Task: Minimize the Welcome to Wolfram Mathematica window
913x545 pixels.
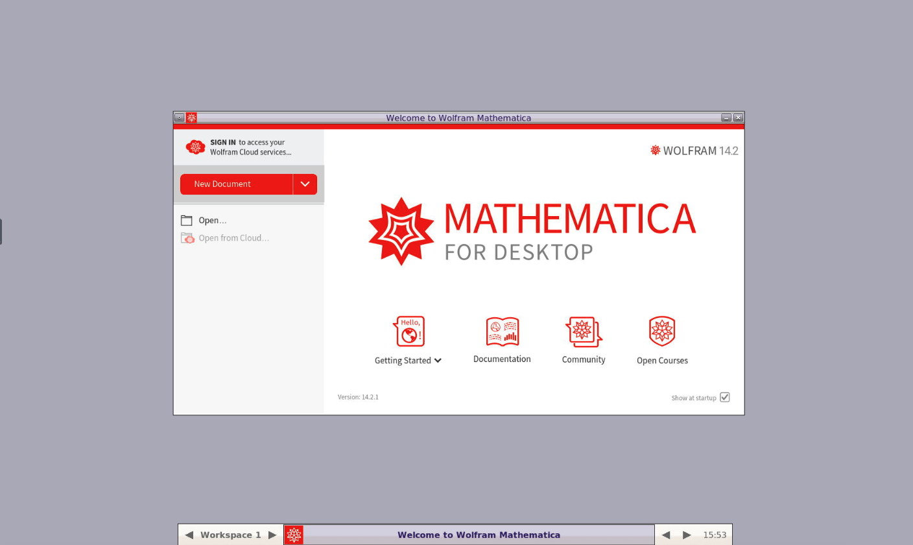Action: click(726, 117)
